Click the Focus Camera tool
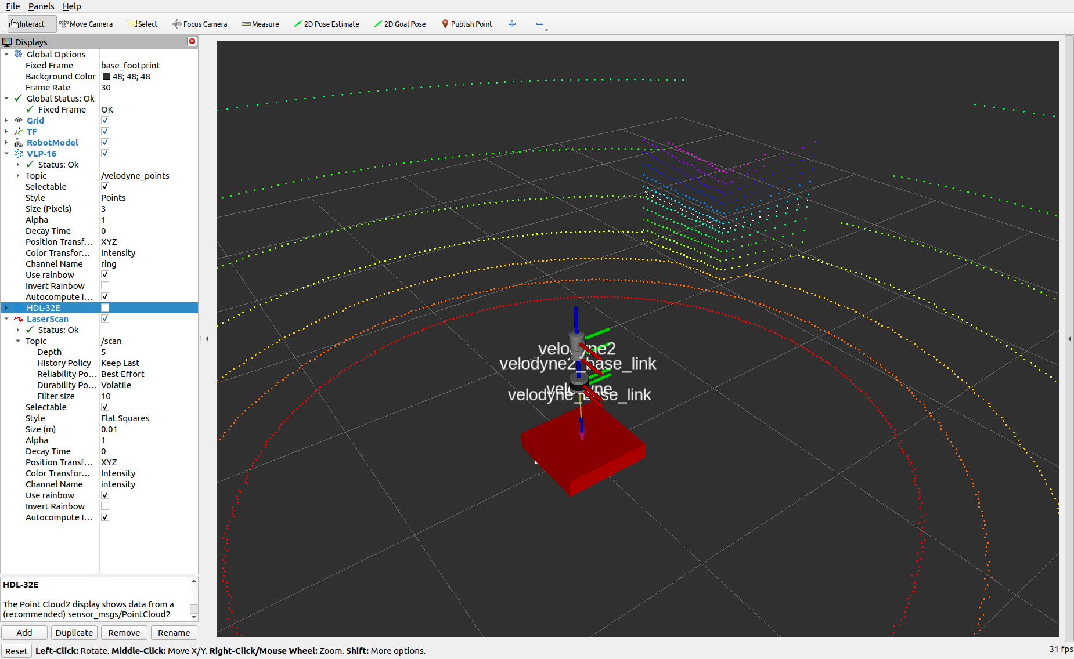 [x=200, y=24]
